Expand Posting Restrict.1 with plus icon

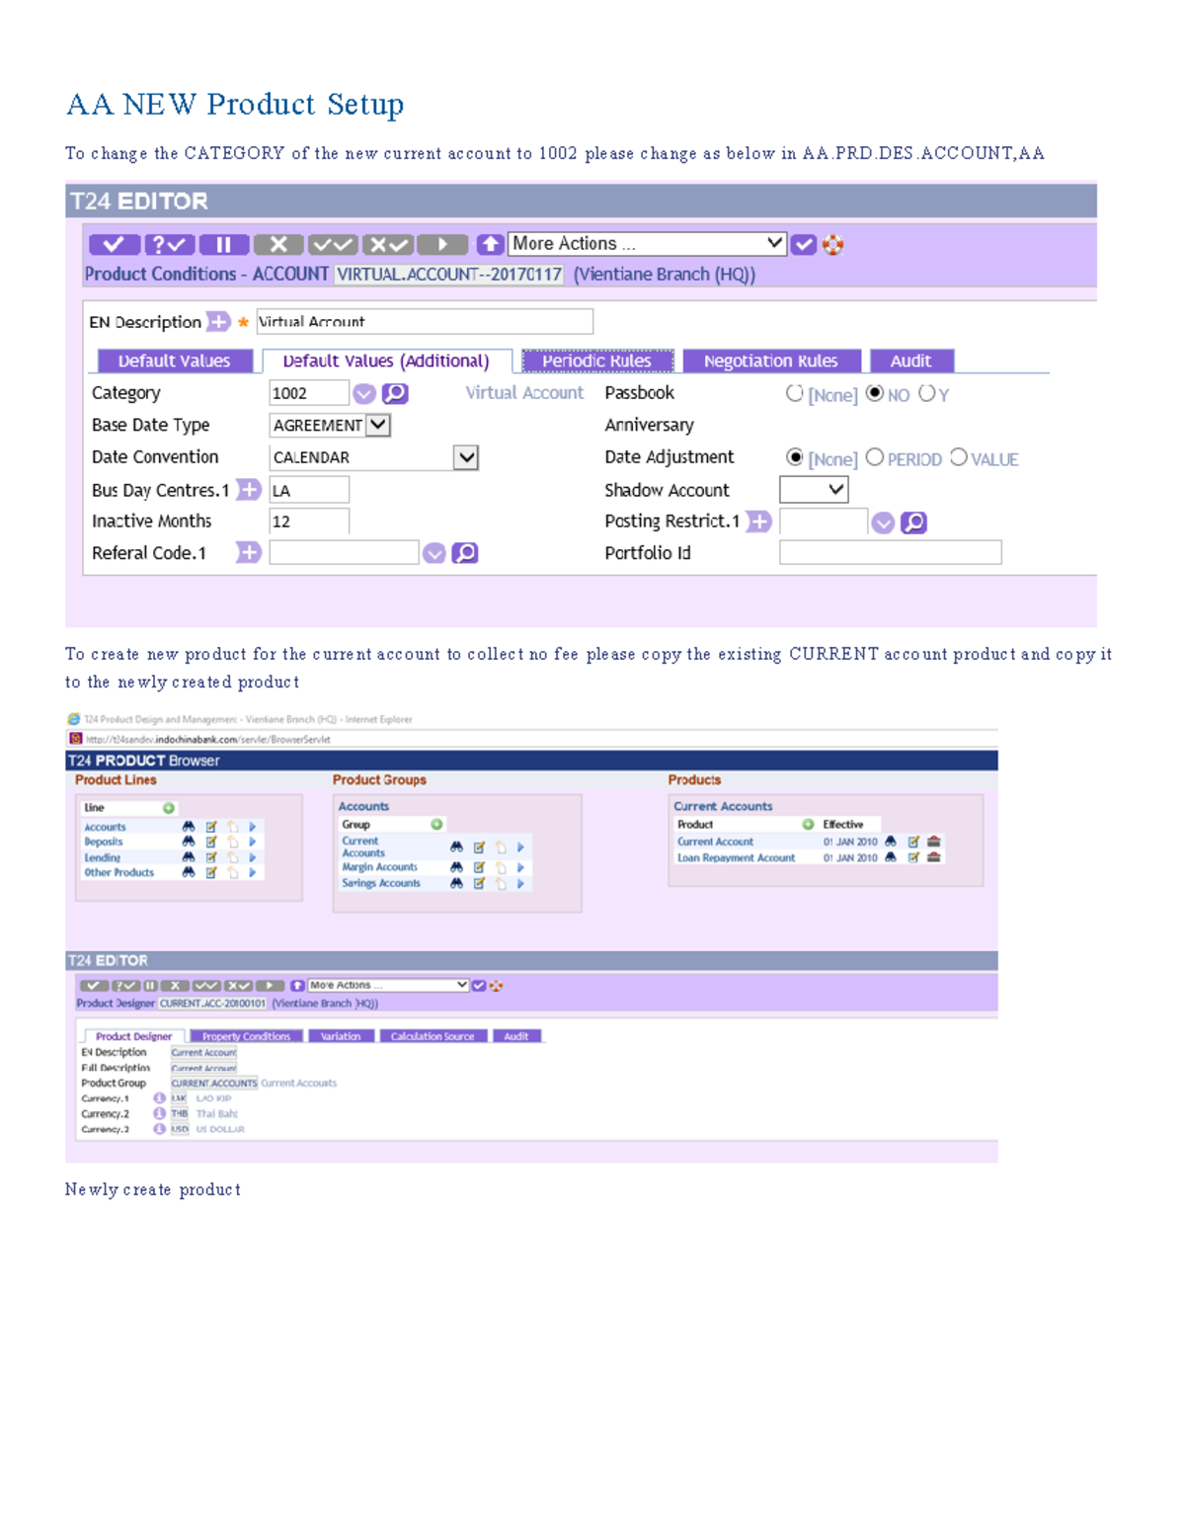pyautogui.click(x=758, y=522)
